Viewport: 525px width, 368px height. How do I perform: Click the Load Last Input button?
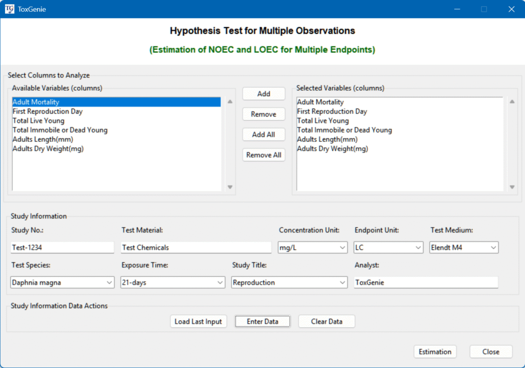click(198, 321)
